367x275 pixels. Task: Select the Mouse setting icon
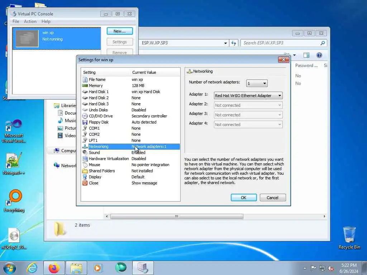click(x=85, y=165)
